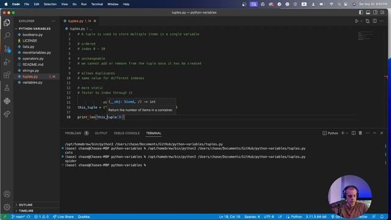
Task: Start Live Share from status bar
Action: (63, 217)
